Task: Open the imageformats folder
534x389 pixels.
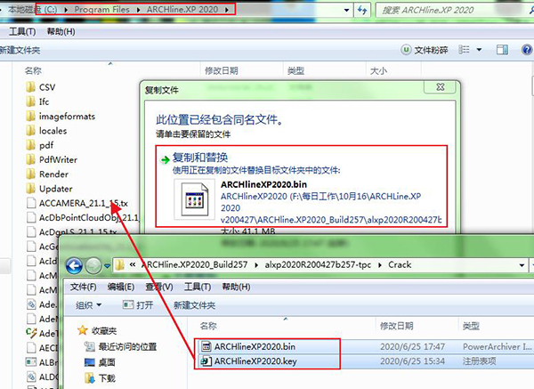Action: [x=61, y=116]
